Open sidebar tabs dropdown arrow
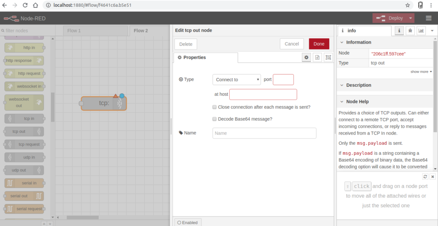Viewport: 438px width, 226px height. coord(432,31)
